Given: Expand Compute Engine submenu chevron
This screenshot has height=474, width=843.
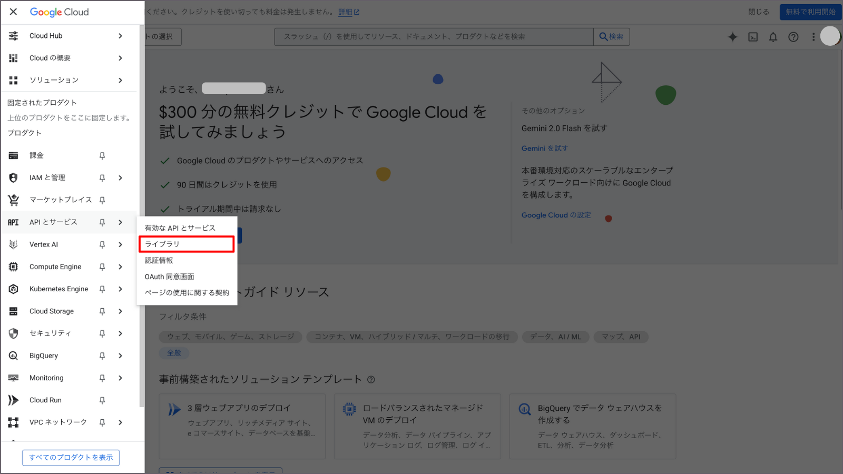Looking at the screenshot, I should coord(120,266).
